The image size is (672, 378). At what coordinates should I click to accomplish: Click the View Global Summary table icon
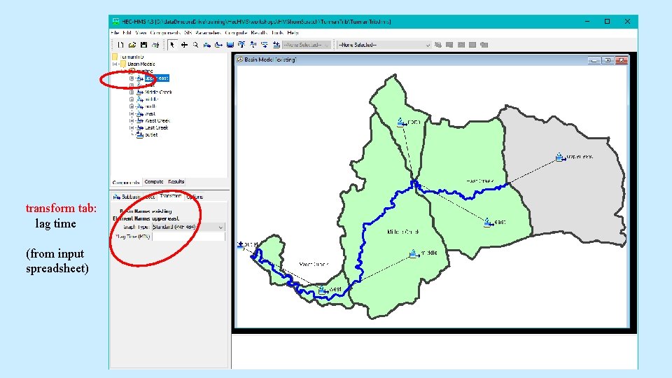[449, 45]
